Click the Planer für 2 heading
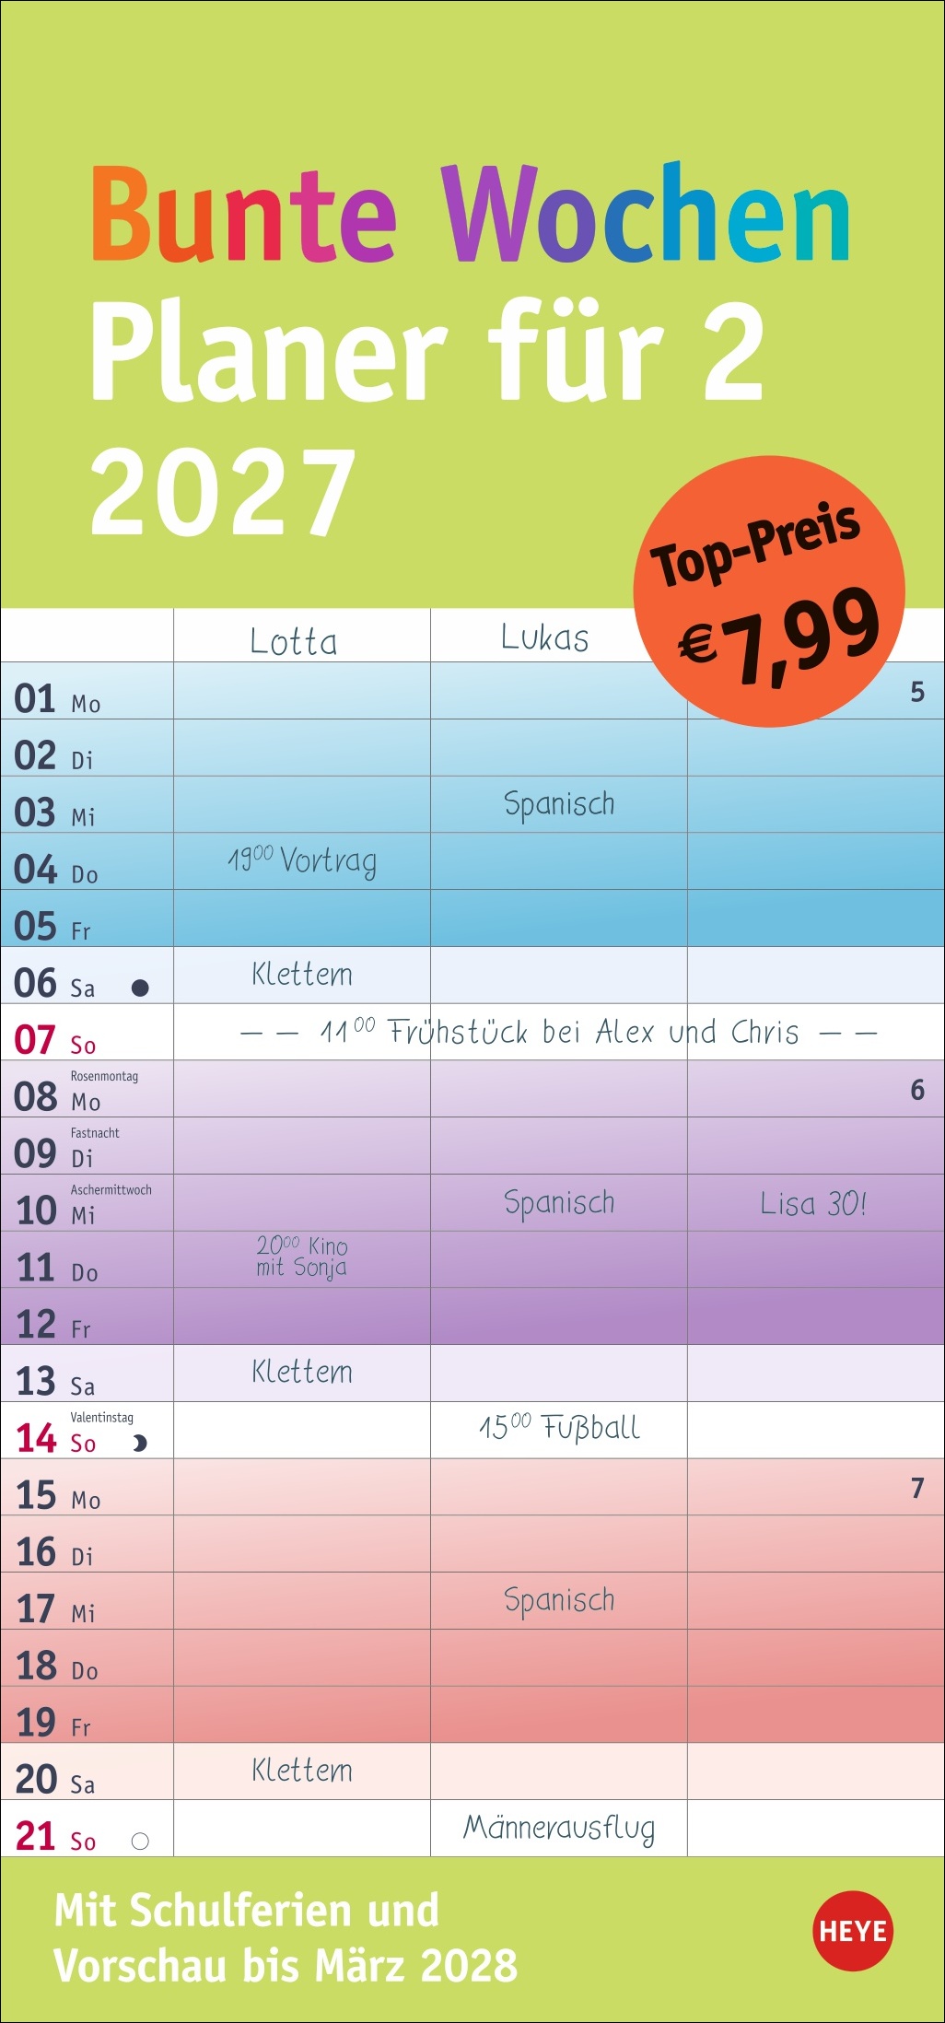 427,352
